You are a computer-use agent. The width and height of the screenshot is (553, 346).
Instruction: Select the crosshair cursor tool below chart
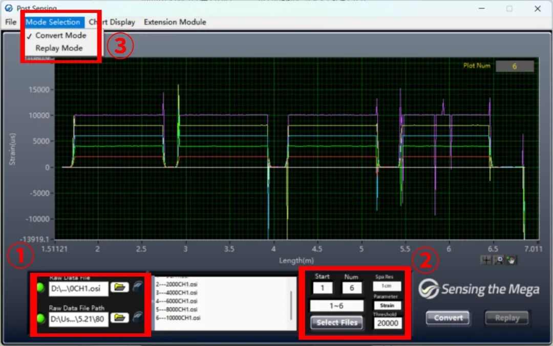(486, 260)
